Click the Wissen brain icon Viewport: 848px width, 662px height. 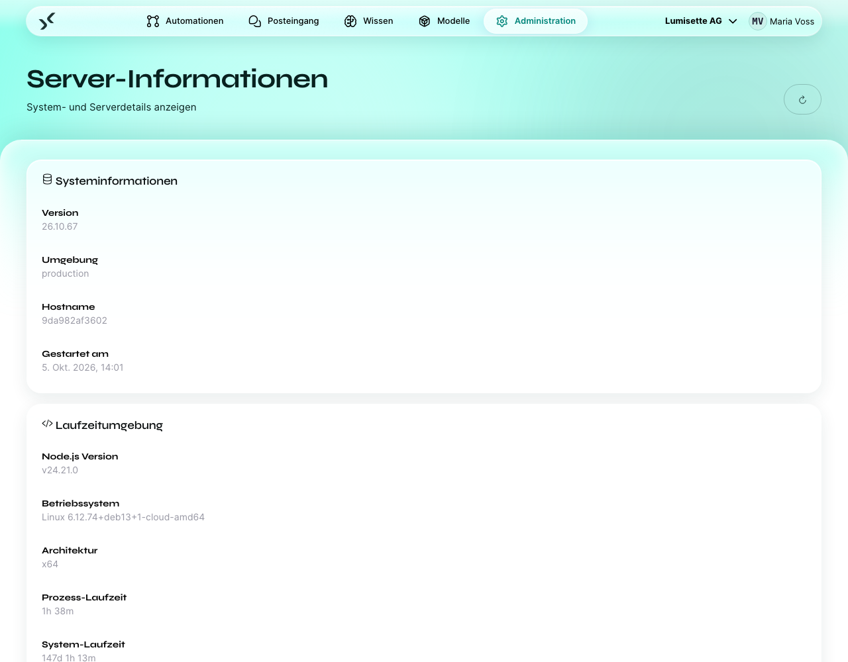click(350, 21)
